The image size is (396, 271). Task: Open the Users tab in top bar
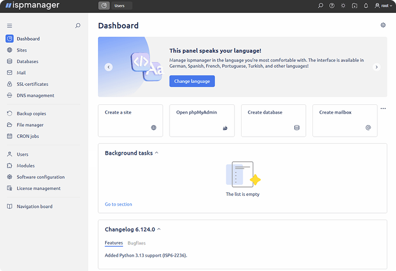[x=119, y=6]
